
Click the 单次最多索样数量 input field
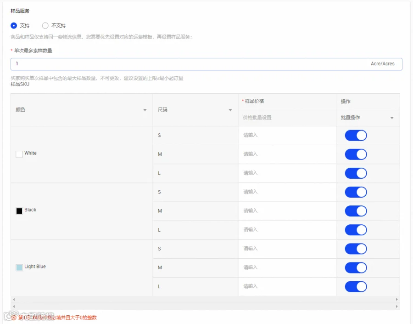pos(206,64)
